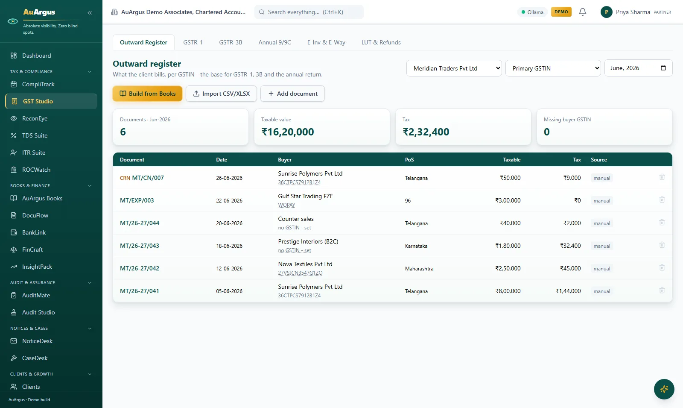The image size is (683, 408).
Task: Open the E-Inv & E-Way tab
Action: [326, 42]
